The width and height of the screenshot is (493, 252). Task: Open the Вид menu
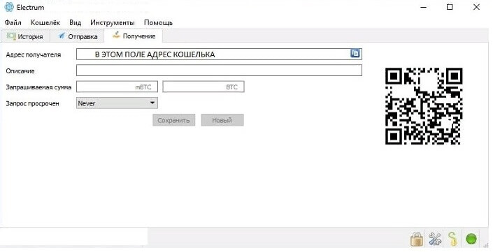click(x=75, y=22)
